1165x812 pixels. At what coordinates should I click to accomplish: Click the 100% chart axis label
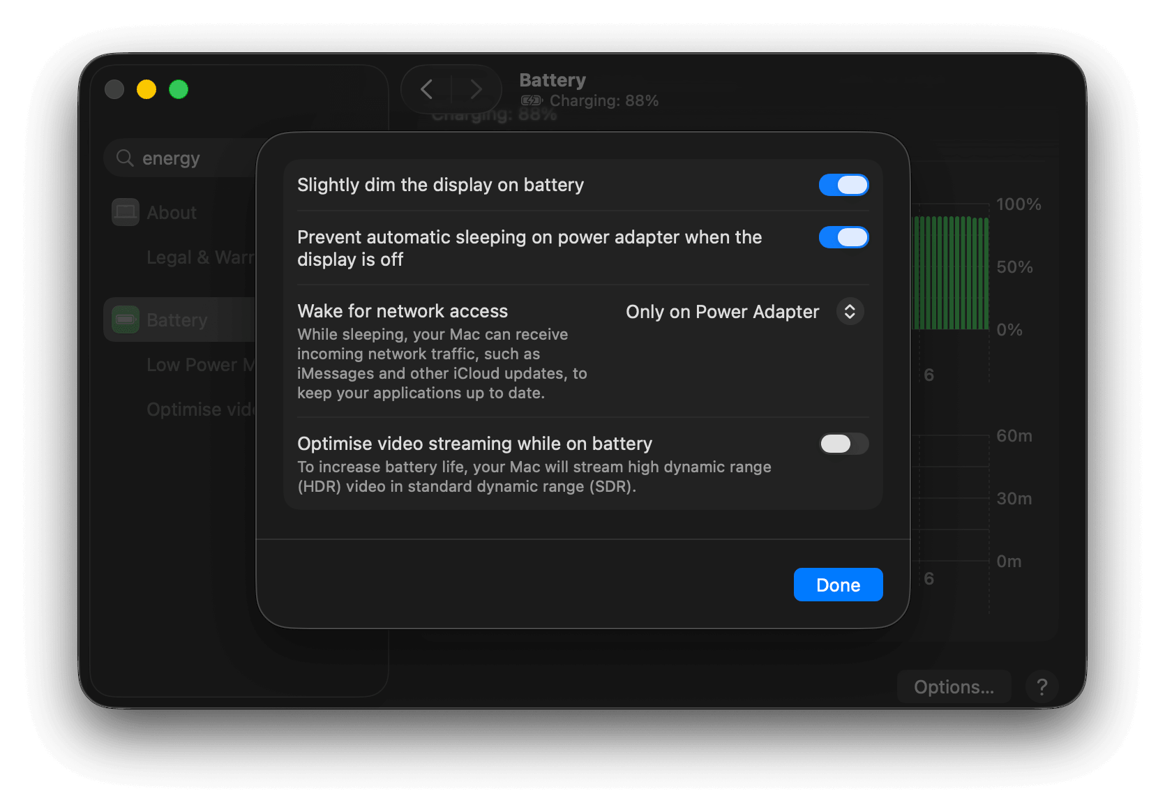(1019, 204)
